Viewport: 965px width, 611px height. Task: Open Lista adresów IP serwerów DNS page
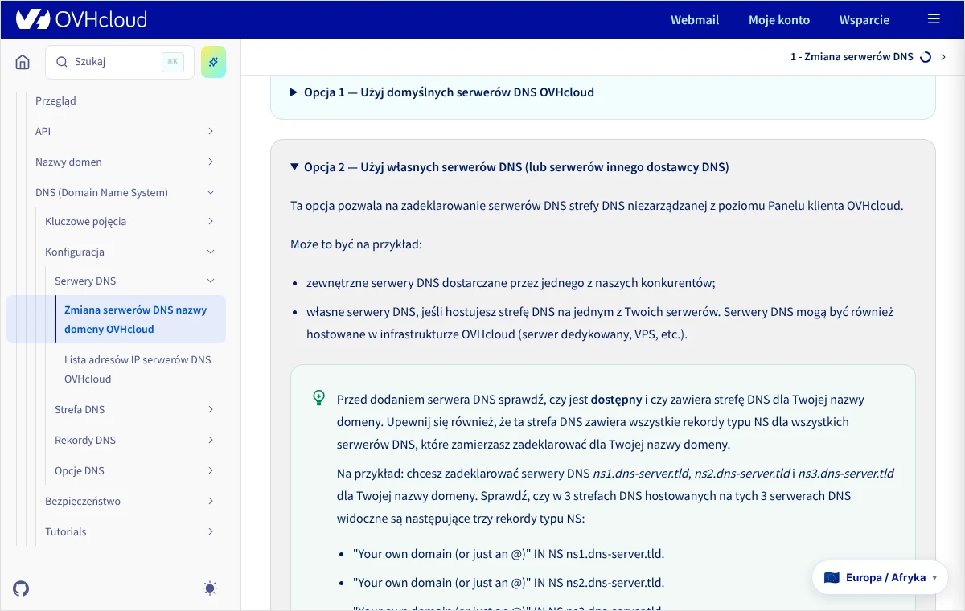pyautogui.click(x=138, y=369)
